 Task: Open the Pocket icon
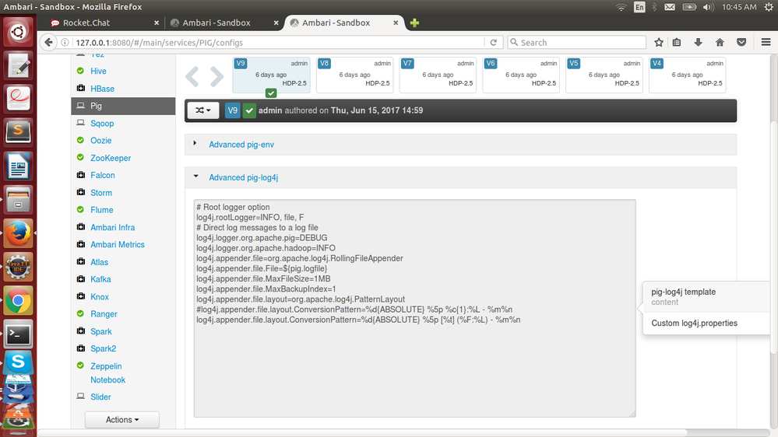pyautogui.click(x=741, y=43)
